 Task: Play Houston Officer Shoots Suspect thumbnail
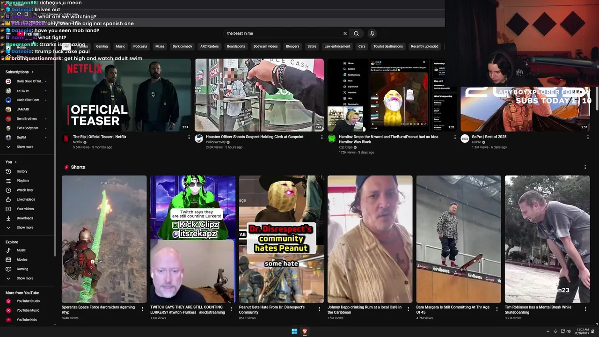pos(259,95)
